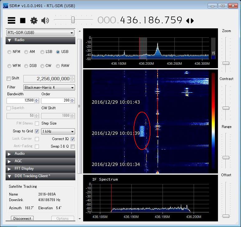Image resolution: width=241 pixels, height=227 pixels.
Task: Select USB demodulation mode
Action: point(58,52)
